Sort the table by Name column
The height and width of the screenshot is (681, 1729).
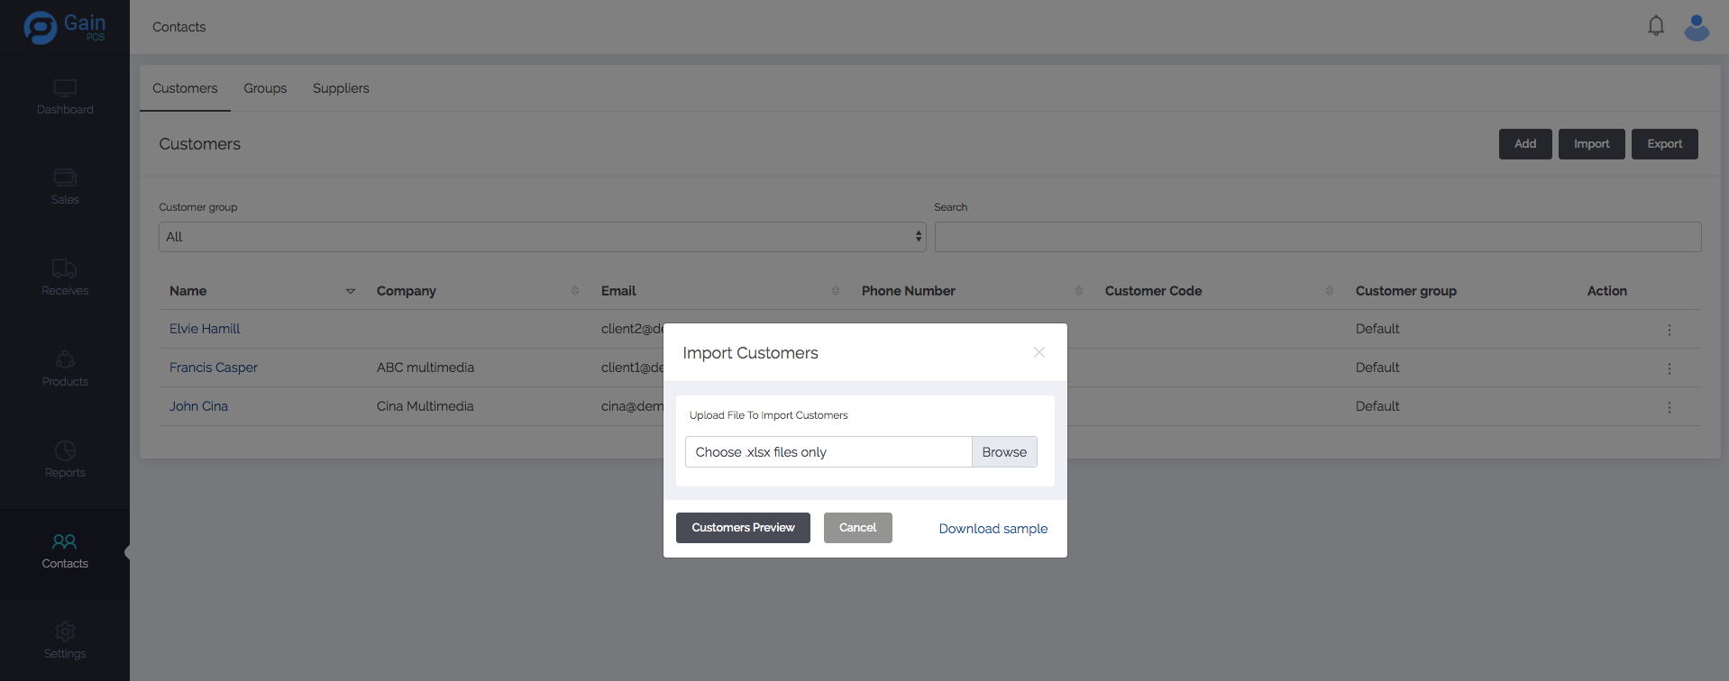[351, 291]
